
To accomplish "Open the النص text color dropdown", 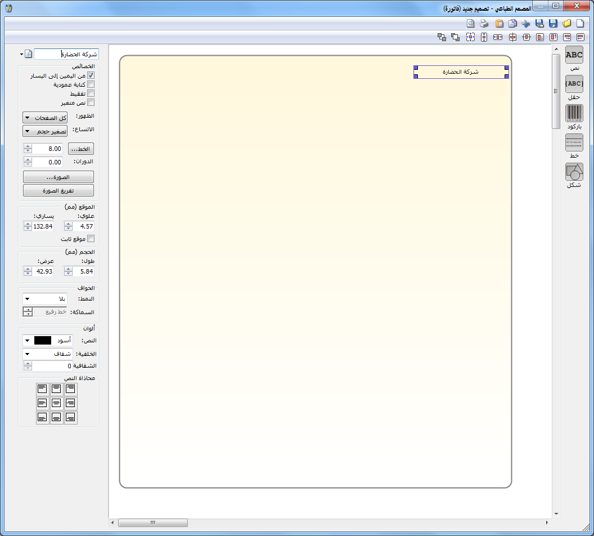I will click(48, 341).
